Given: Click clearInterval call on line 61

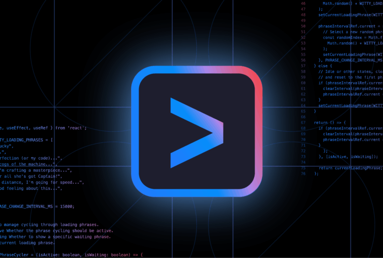Looking at the screenshot, I should pyautogui.click(x=353, y=89).
